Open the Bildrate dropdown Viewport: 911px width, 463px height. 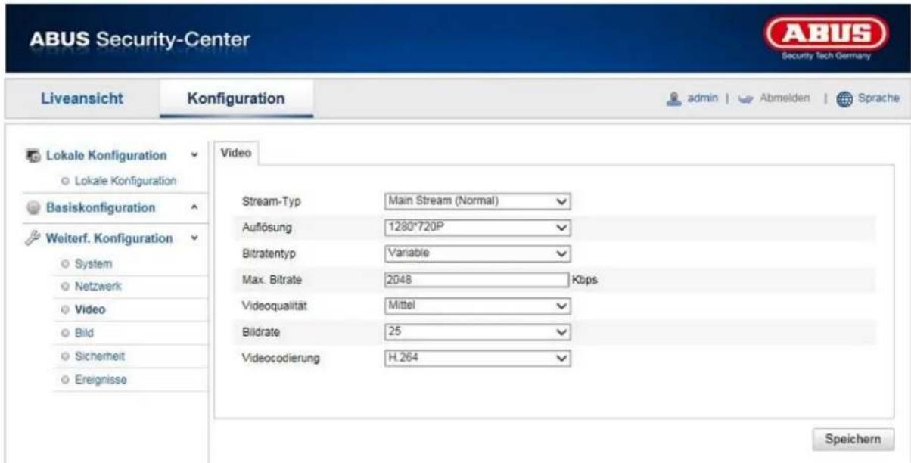[477, 331]
